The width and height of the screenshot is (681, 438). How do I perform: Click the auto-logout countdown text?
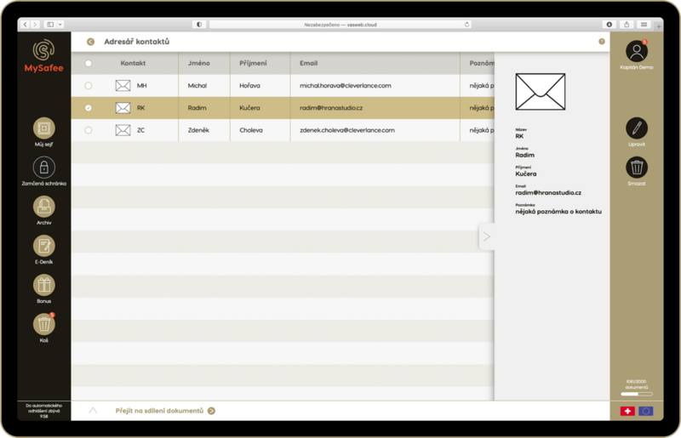point(44,411)
